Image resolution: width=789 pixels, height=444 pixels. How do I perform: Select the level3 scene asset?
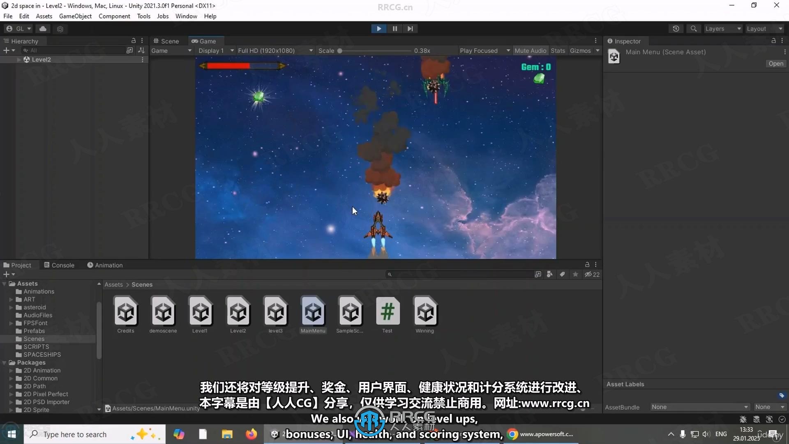(x=275, y=315)
